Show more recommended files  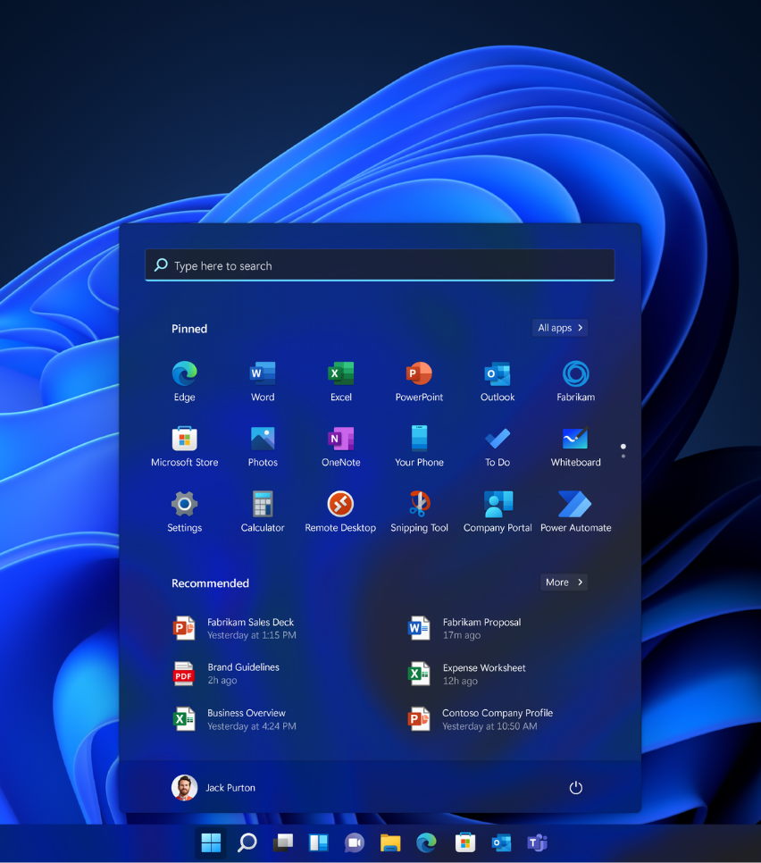tap(564, 582)
